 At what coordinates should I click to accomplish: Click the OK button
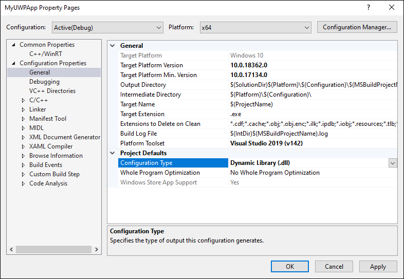click(x=289, y=266)
